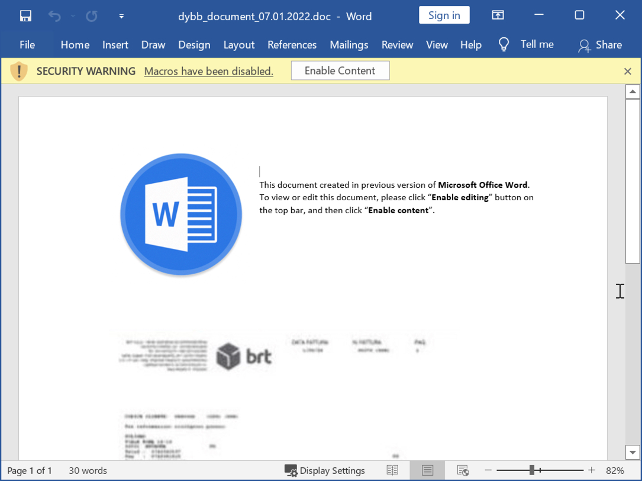Screen dimensions: 642x481
Task: Click the scroll up arrow
Action: click(633, 91)
